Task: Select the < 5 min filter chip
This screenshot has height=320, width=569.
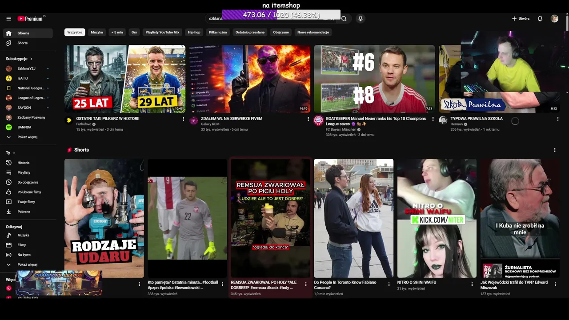Action: pos(117,32)
